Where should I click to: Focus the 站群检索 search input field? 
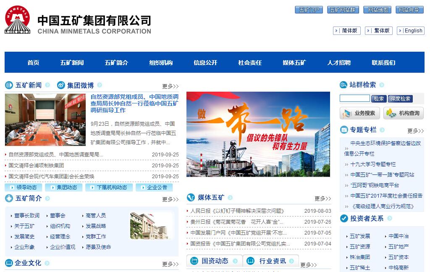point(354,98)
